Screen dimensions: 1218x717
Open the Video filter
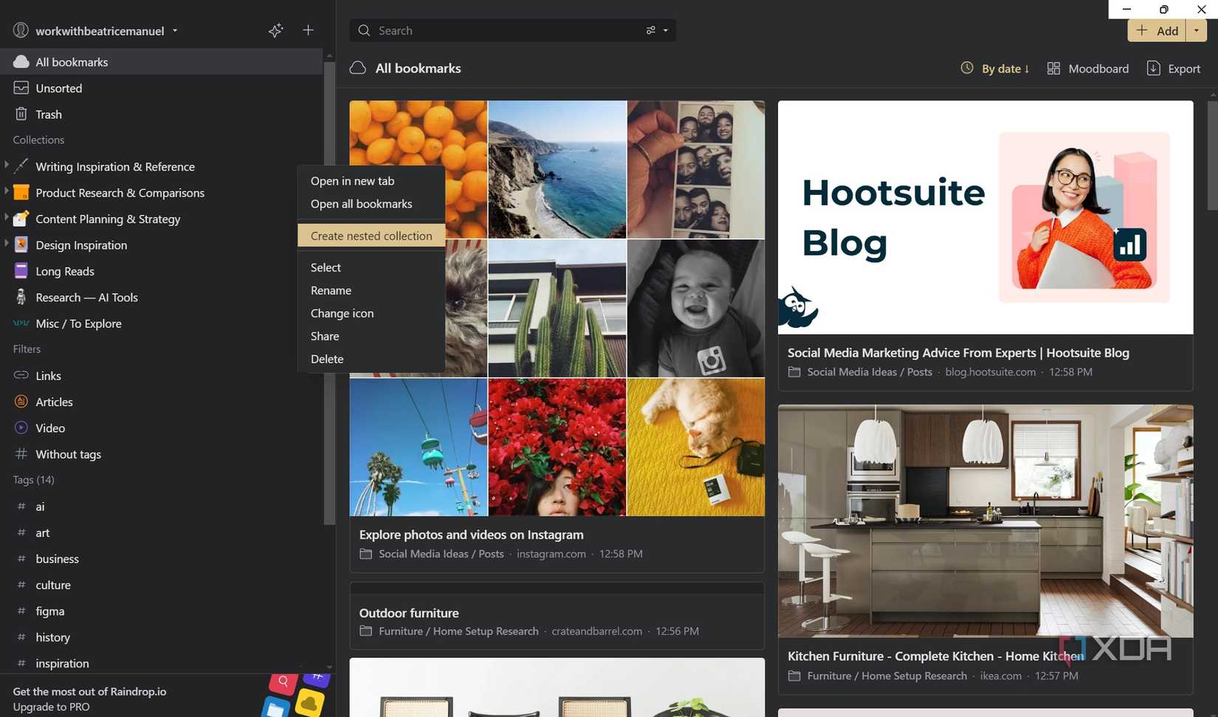tap(50, 428)
